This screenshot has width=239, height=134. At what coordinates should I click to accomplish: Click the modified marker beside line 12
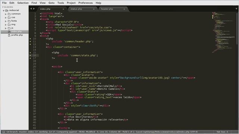click(30, 44)
